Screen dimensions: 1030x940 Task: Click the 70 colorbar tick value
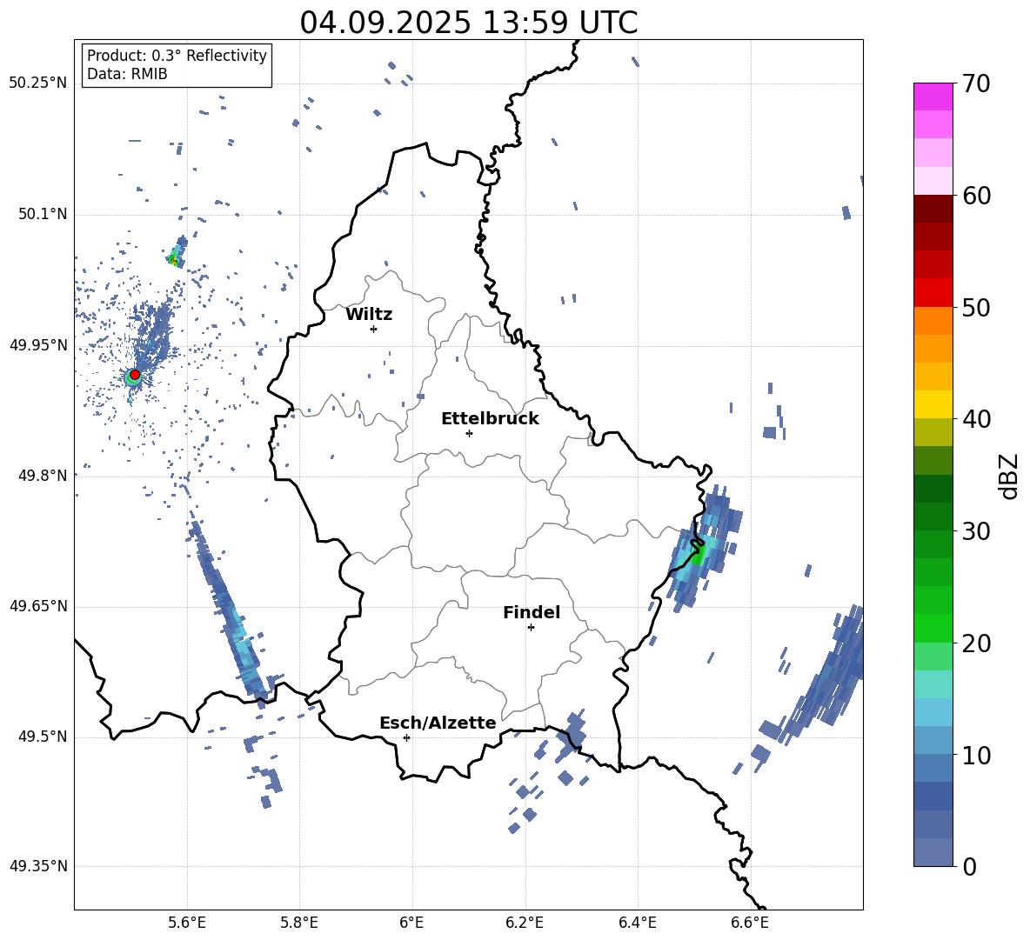click(976, 83)
